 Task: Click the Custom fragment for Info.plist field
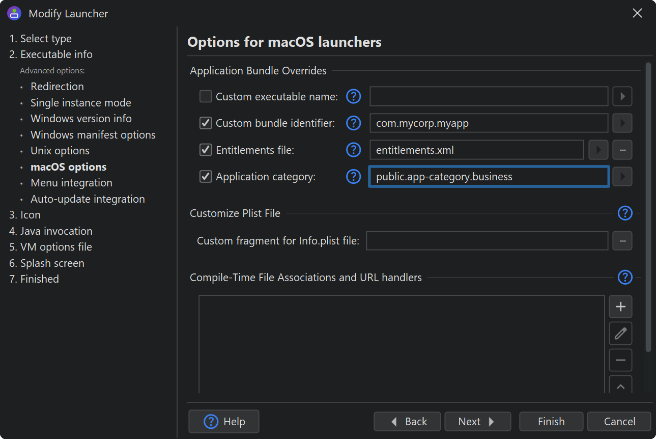[x=487, y=241]
